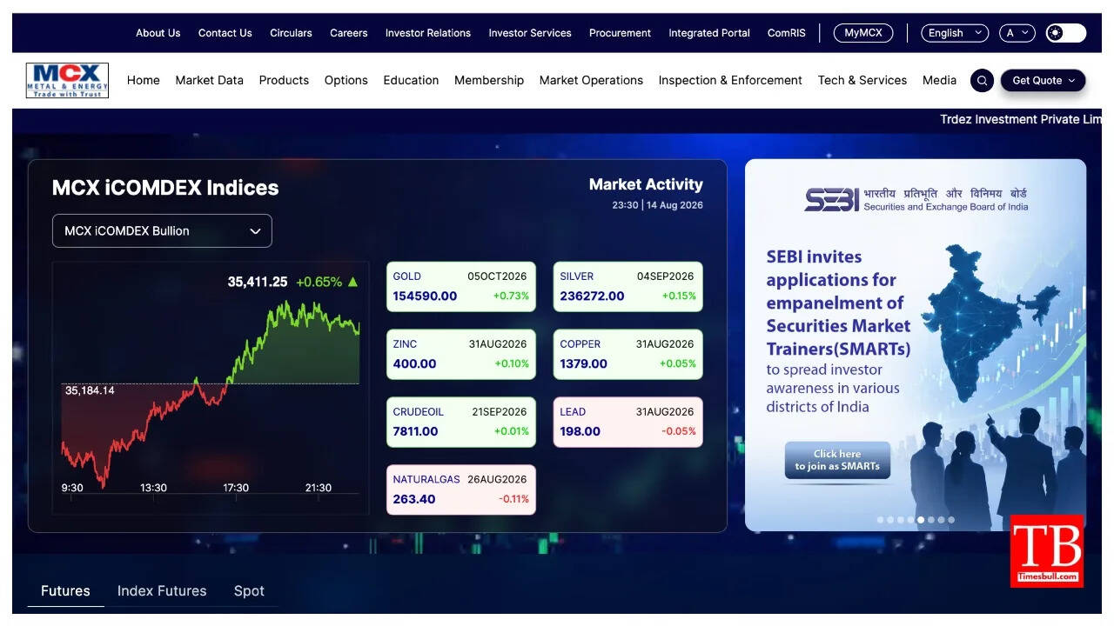Open the search magnifier icon
Screen dimensions: 1114x626
point(982,80)
